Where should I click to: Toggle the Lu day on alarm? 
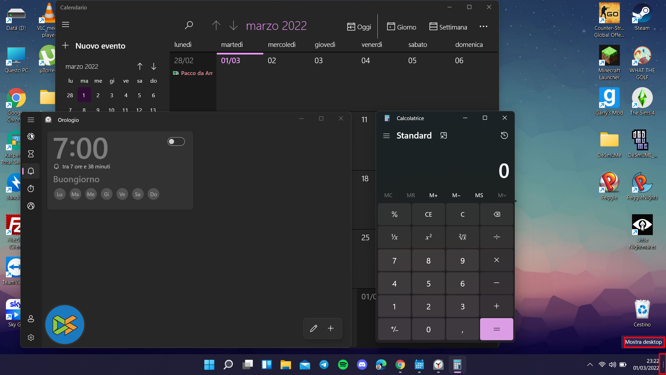click(x=60, y=194)
